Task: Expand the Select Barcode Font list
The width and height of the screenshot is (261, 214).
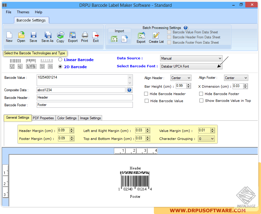Action: click(220, 66)
